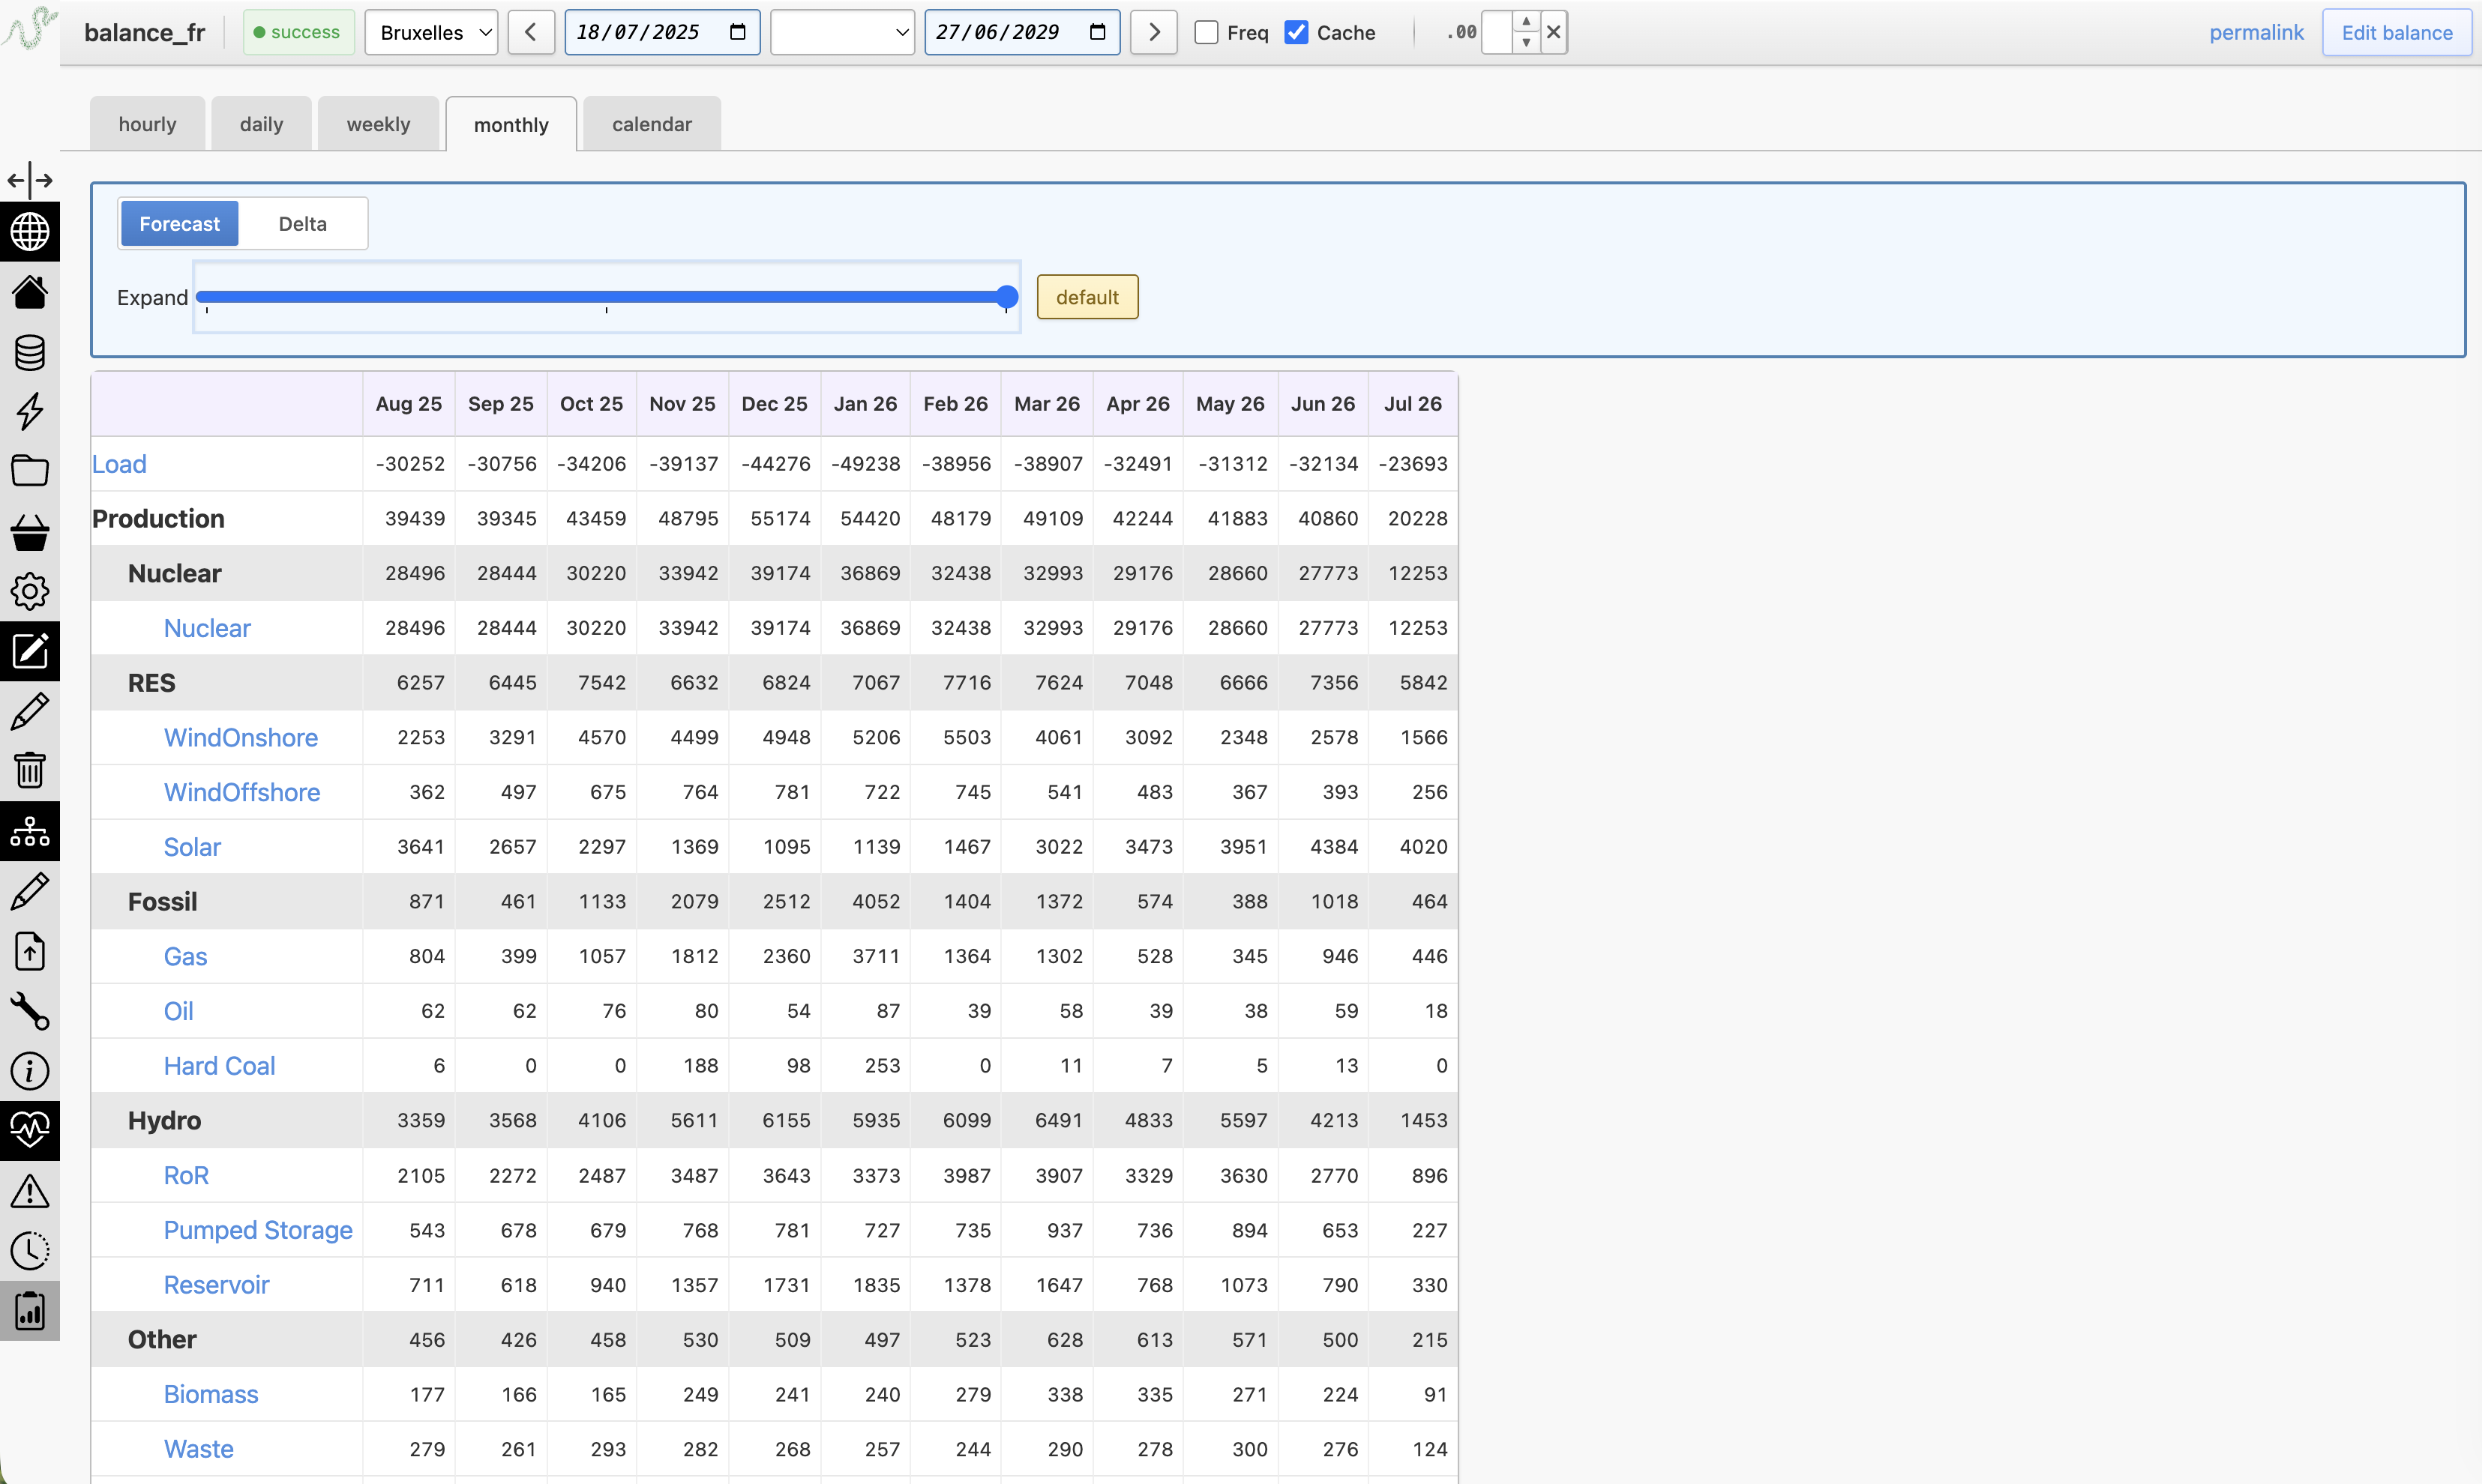
Task: Toggle the Freq checkbox
Action: tap(1207, 32)
